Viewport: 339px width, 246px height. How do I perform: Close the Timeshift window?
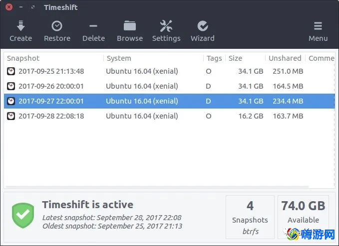point(9,7)
